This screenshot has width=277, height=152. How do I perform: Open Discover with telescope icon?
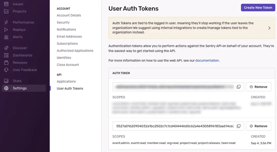[x=6, y=48]
